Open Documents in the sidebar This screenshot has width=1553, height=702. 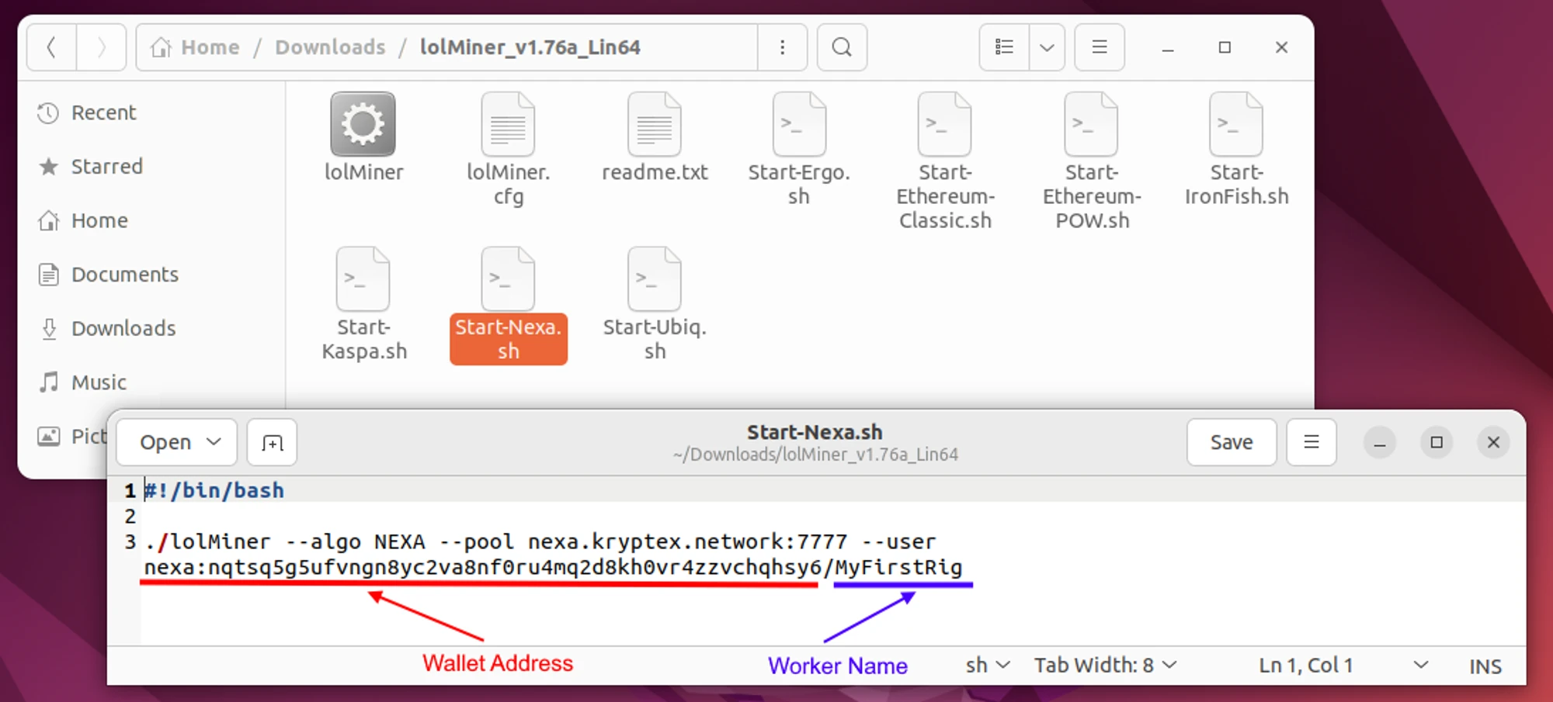pos(124,275)
